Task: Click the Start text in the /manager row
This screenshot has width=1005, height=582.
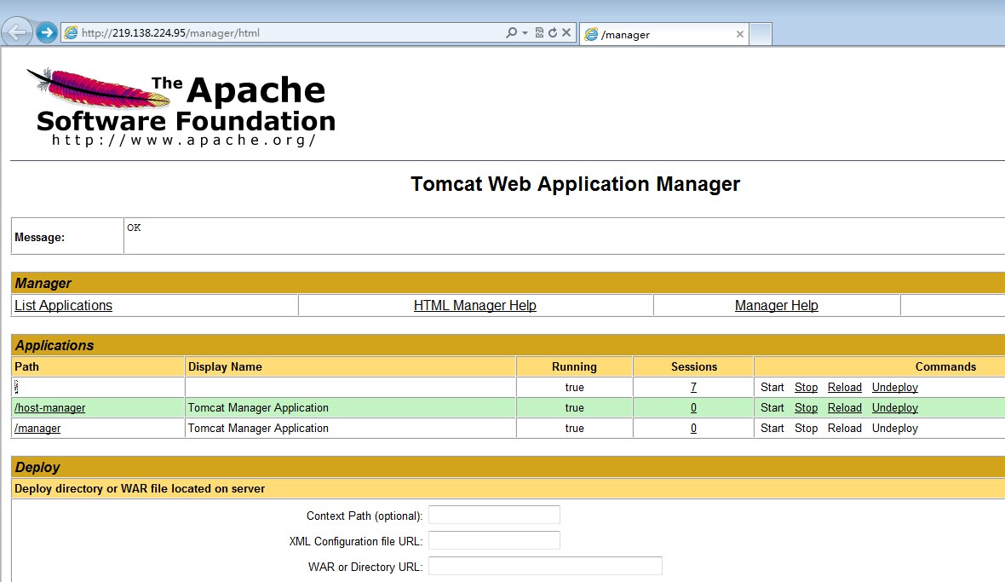Action: (772, 428)
